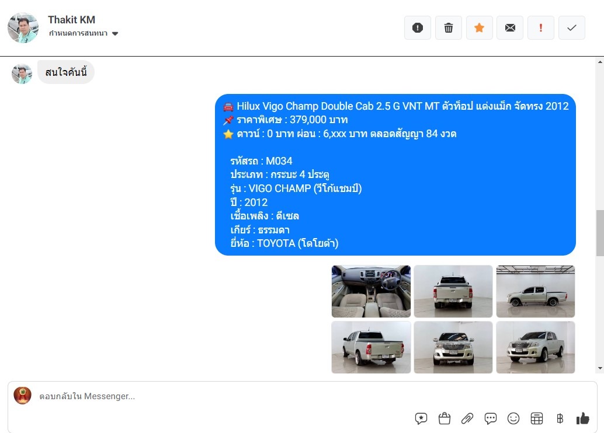This screenshot has width=604, height=433.
Task: Open the front view truck photo
Action: point(453,347)
